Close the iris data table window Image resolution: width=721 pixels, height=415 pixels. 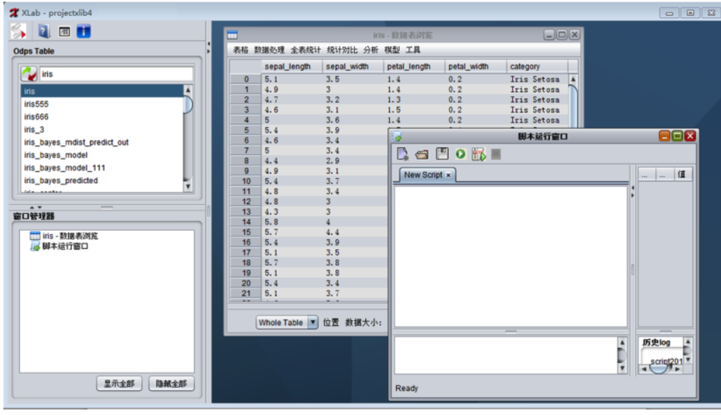574,35
